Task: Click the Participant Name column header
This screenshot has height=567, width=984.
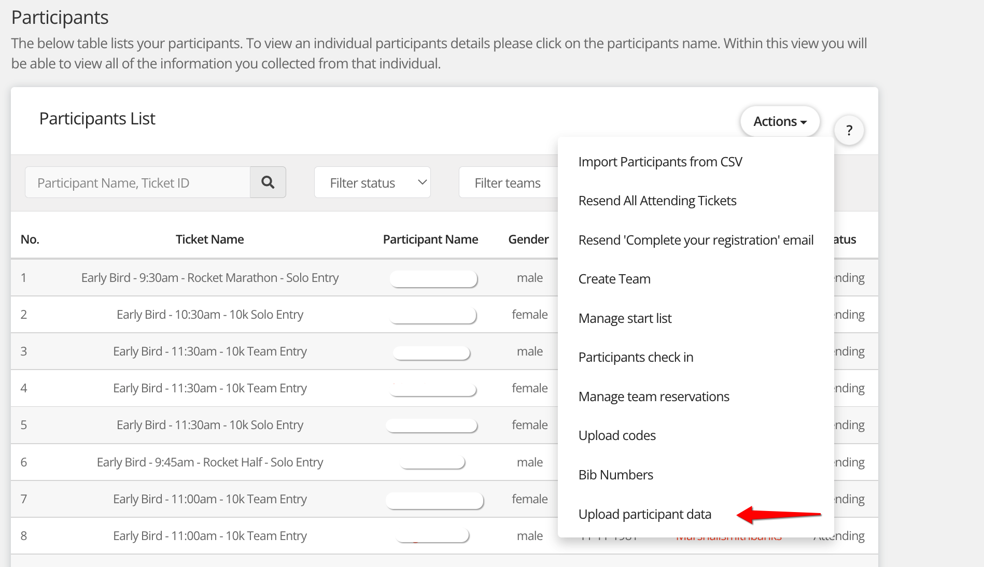Action: [x=430, y=239]
